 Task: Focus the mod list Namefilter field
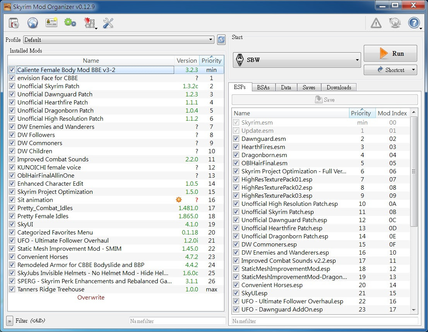point(177,321)
